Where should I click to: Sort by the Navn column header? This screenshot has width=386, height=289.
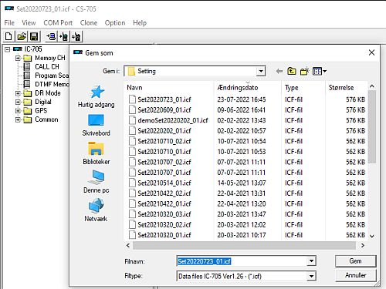pyautogui.click(x=169, y=88)
